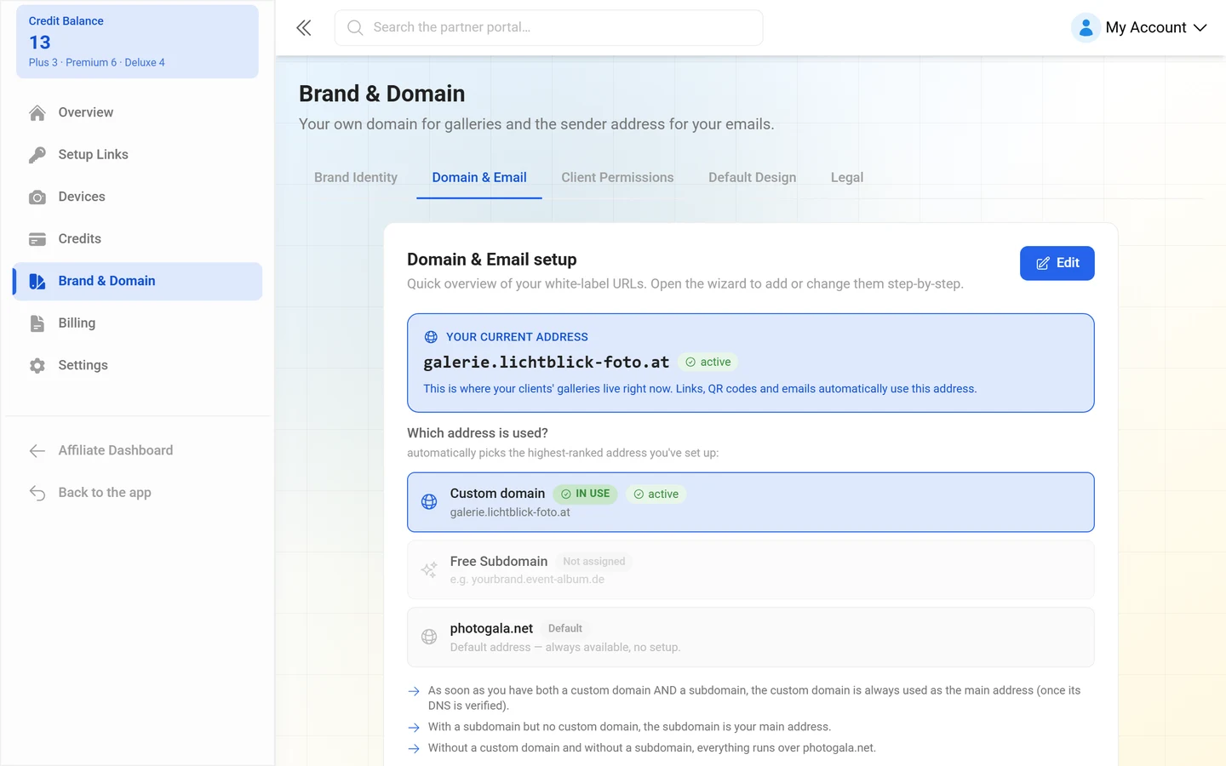Click the search magnifier icon
Screen dimensions: 1226x766
pyautogui.click(x=355, y=28)
